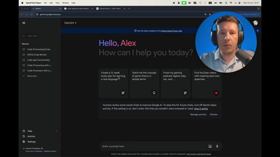Viewport: 280px width, 157px height.
Task: Open the tab search chevron in Chrome
Action: click(x=258, y=9)
